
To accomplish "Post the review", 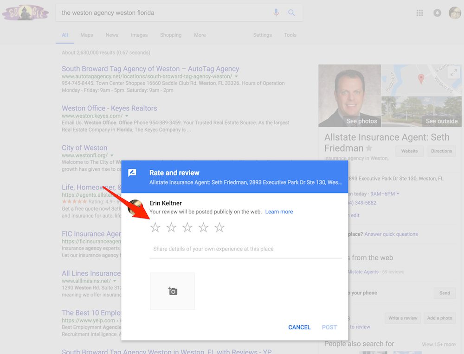I will [x=329, y=327].
